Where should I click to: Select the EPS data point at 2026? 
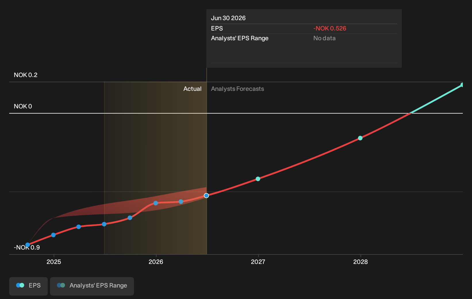tap(156, 203)
